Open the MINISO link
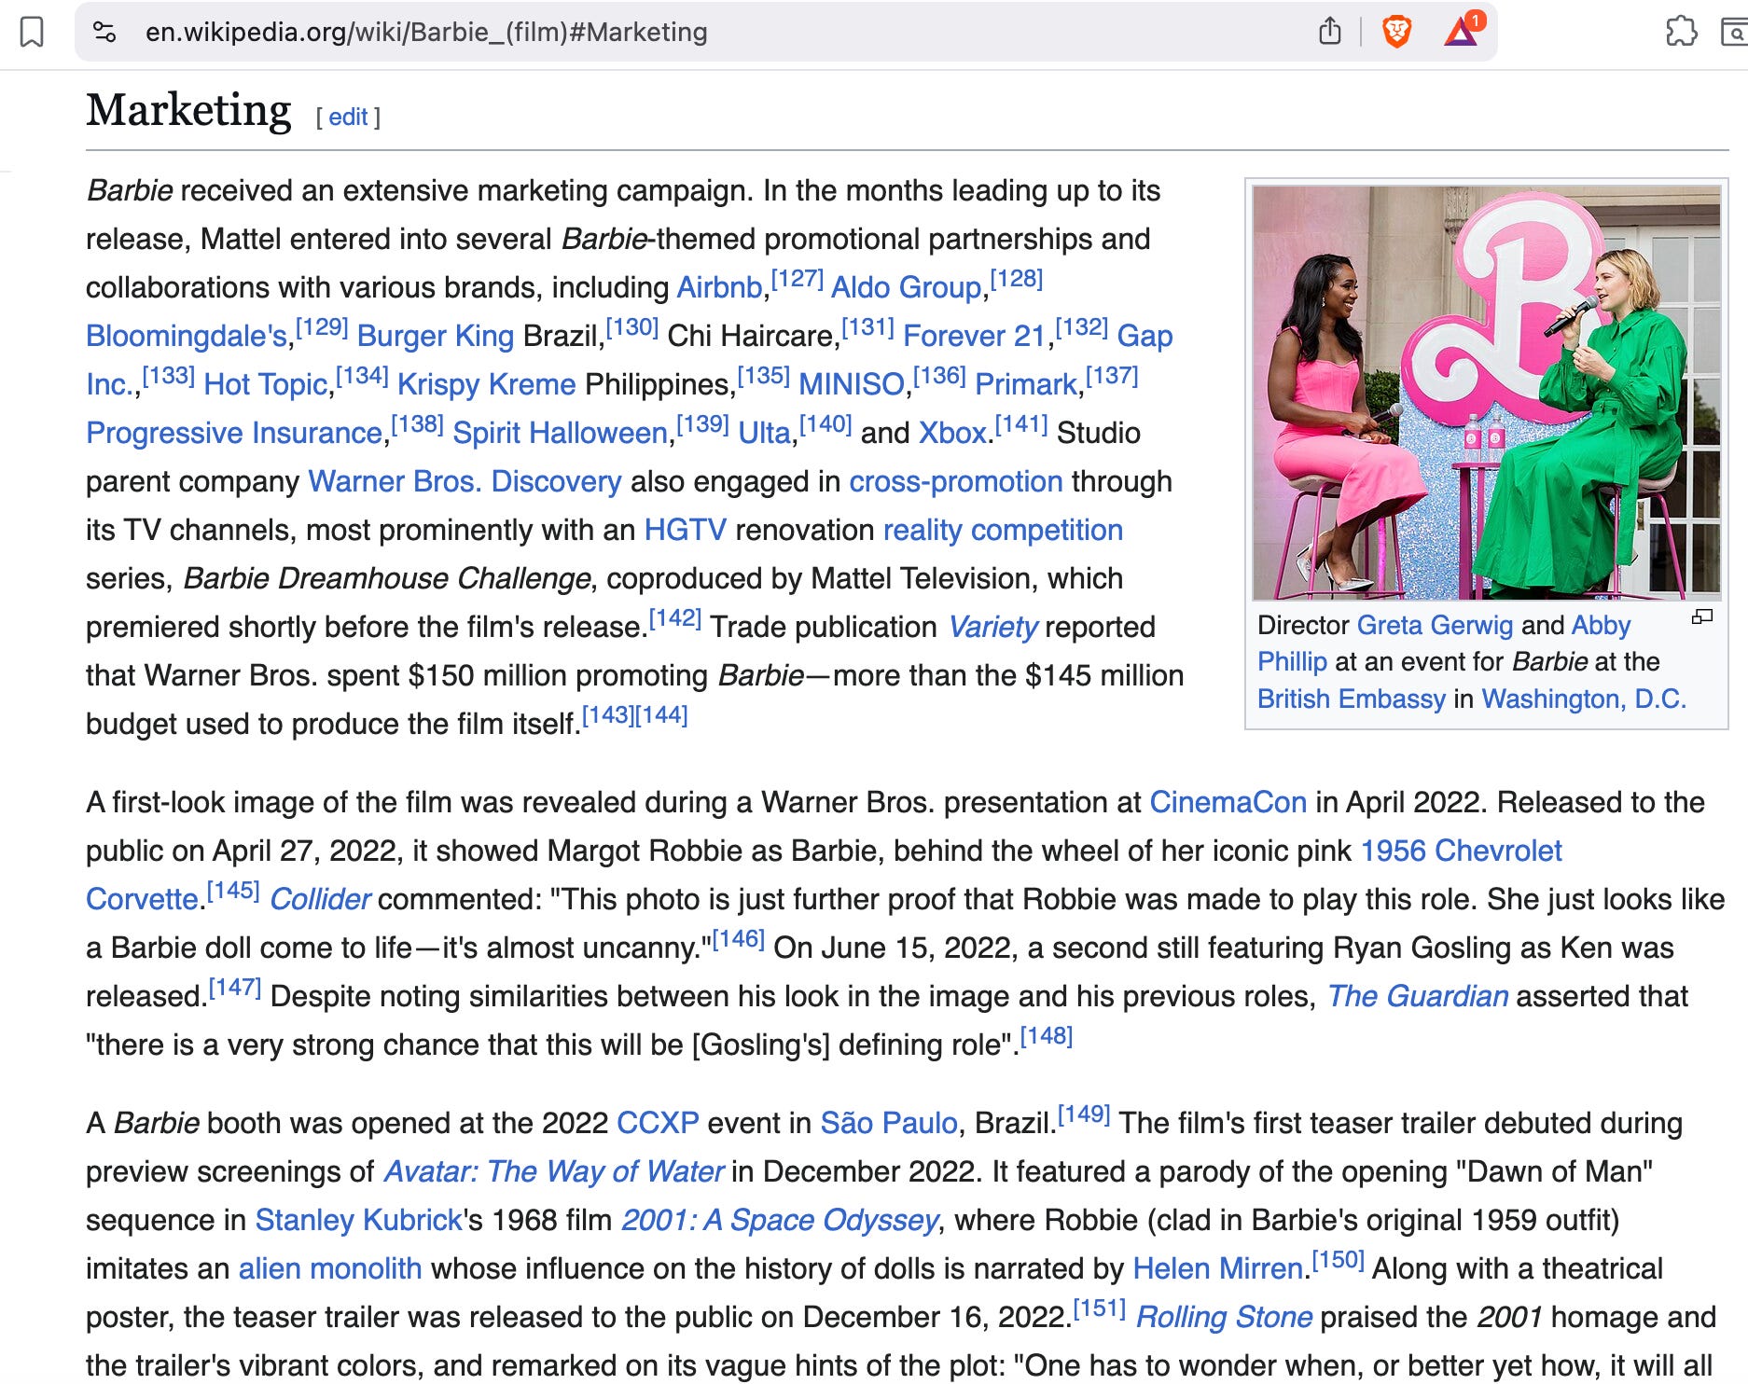 (852, 384)
